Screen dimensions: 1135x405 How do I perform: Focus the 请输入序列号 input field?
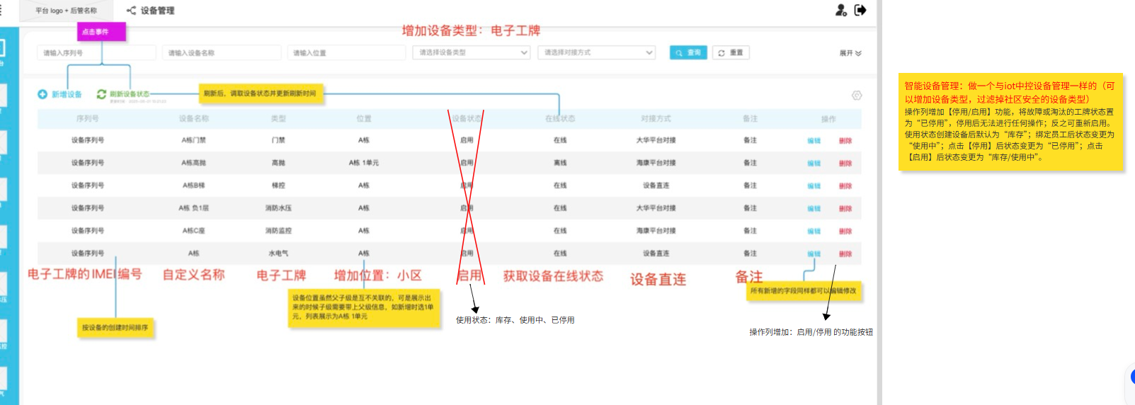[x=96, y=52]
